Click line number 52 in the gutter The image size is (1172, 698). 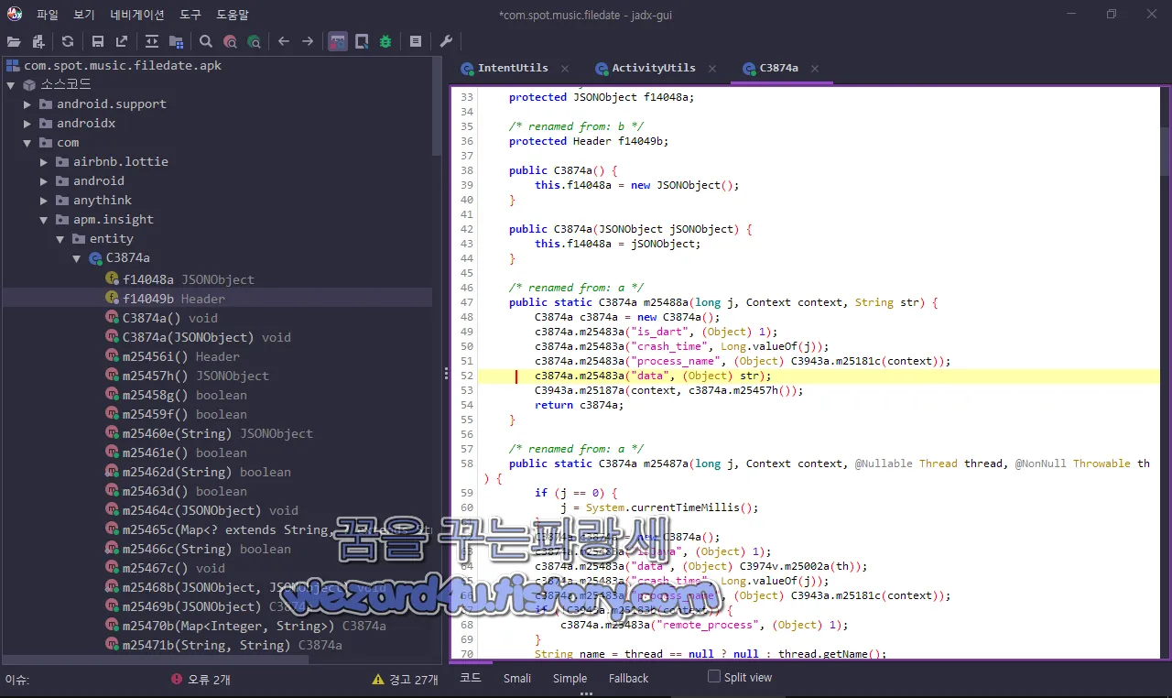point(467,376)
